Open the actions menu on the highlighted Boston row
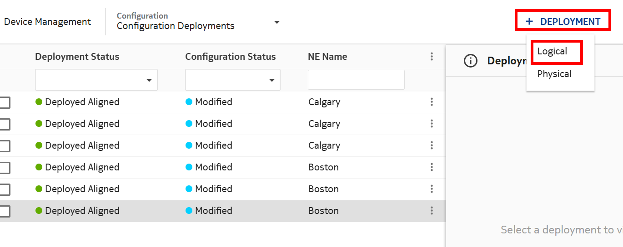Image resolution: width=623 pixels, height=247 pixels. (432, 211)
